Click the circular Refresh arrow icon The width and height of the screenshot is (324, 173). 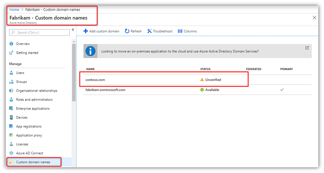[x=127, y=31]
